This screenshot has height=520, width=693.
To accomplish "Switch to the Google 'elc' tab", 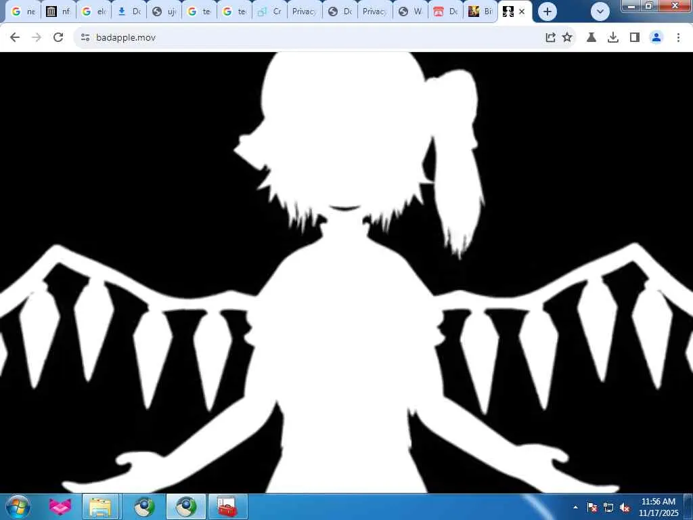I will pyautogui.click(x=93, y=12).
